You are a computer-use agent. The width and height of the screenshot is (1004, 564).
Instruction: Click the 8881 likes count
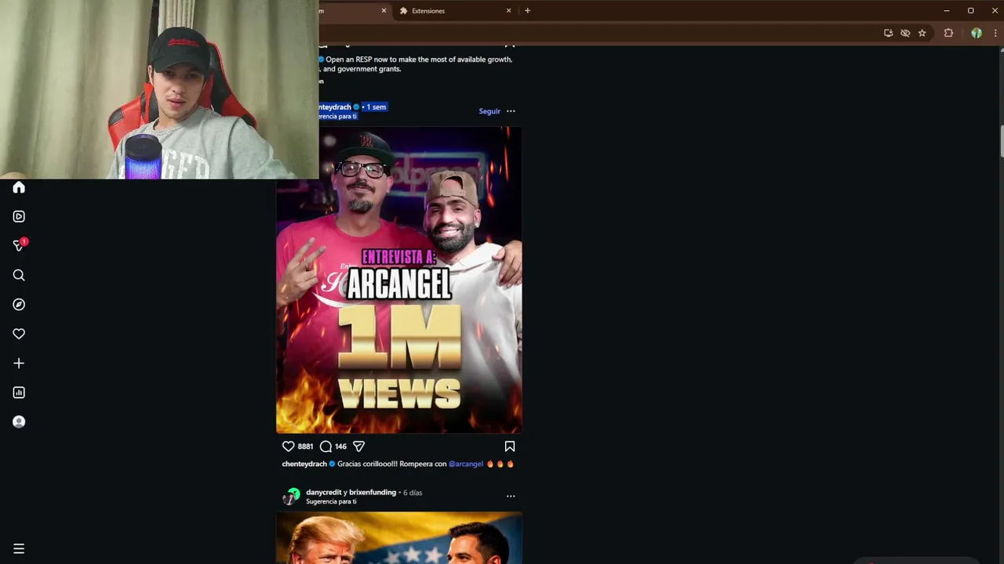click(305, 446)
